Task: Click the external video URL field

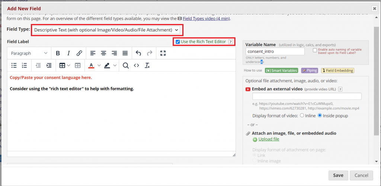Action: [307, 96]
